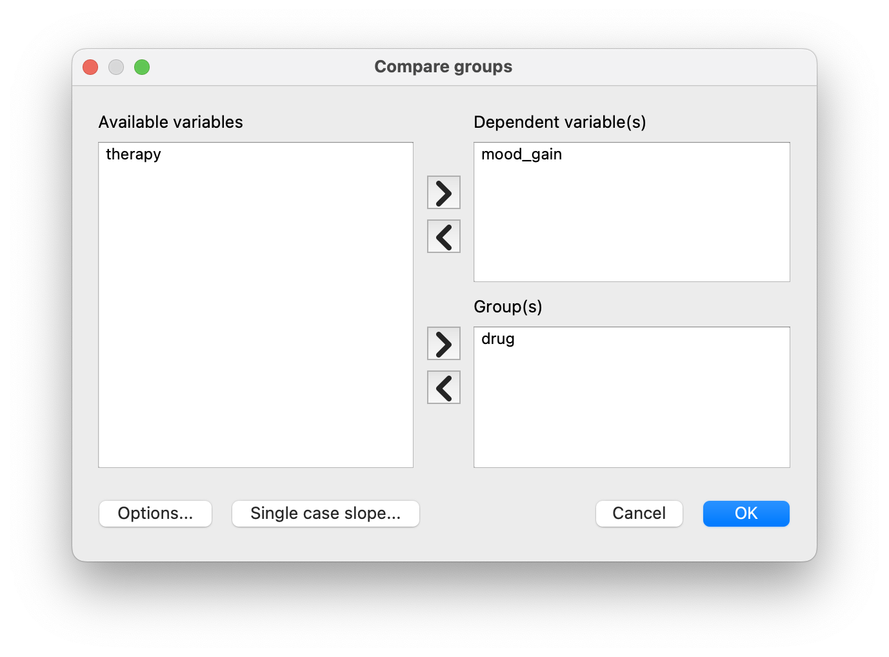Image resolution: width=889 pixels, height=657 pixels.
Task: Click the right arrow beside Group(s)
Action: click(x=443, y=343)
